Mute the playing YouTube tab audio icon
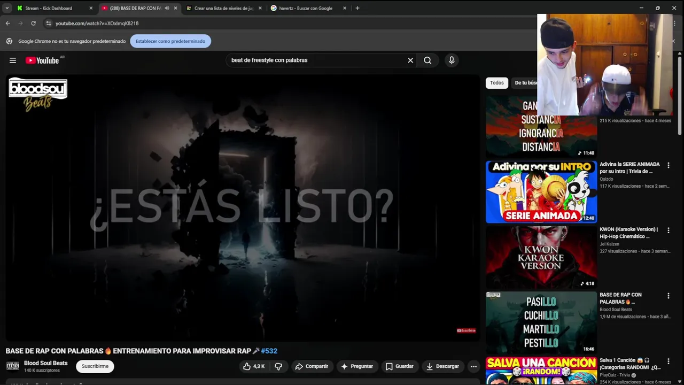Image resolution: width=684 pixels, height=385 pixels. click(167, 8)
